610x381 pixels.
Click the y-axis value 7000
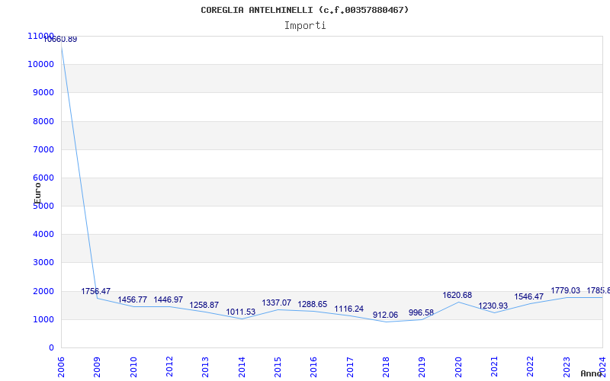(x=43, y=149)
